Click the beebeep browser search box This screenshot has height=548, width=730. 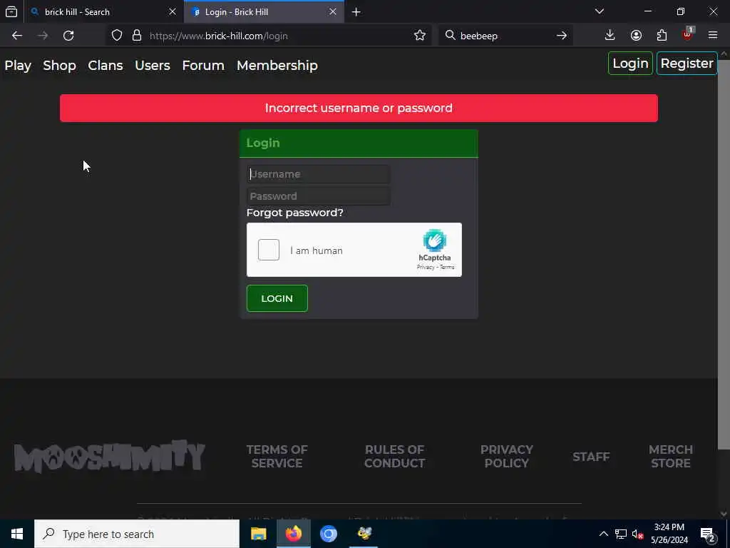pos(505,36)
